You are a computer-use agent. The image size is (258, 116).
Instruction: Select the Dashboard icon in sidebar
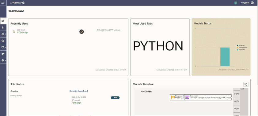[x=3, y=21]
